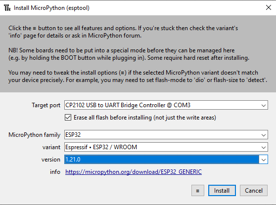Click the gray instructions text panel
The height and width of the screenshot is (205, 276).
click(x=138, y=54)
